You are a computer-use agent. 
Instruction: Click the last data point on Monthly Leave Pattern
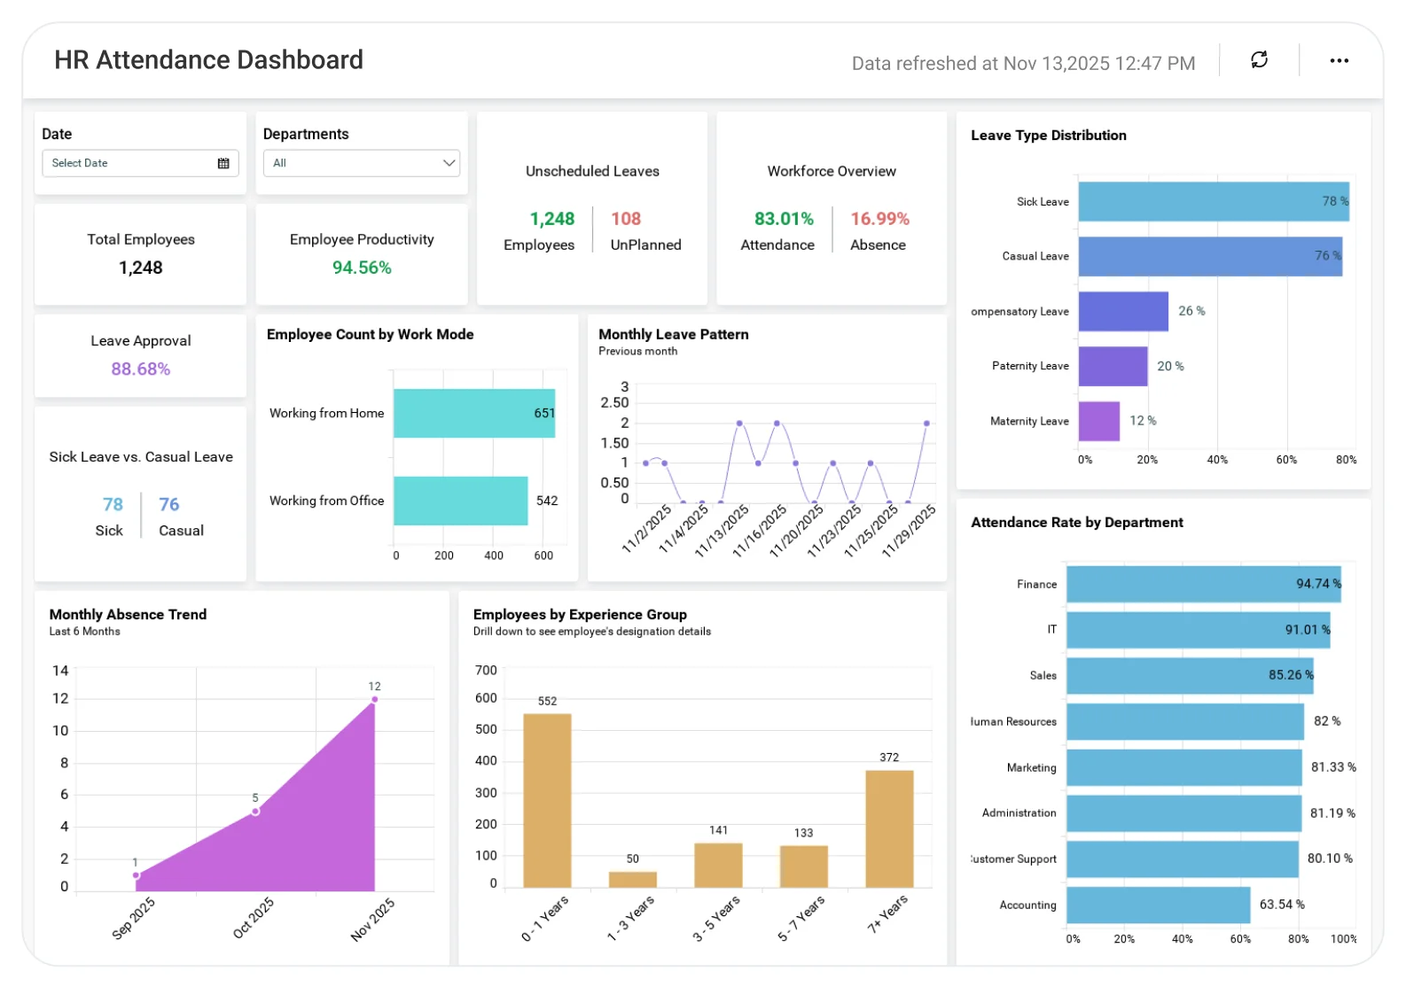pos(926,424)
